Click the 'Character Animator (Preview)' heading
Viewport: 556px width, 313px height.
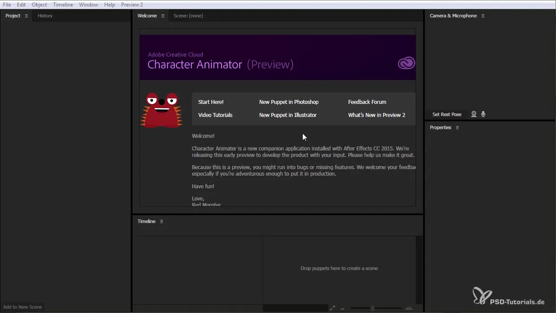221,65
